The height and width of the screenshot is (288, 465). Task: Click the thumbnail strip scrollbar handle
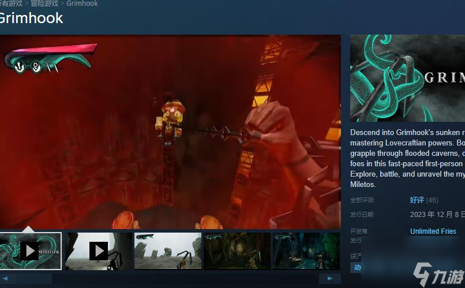click(35, 279)
